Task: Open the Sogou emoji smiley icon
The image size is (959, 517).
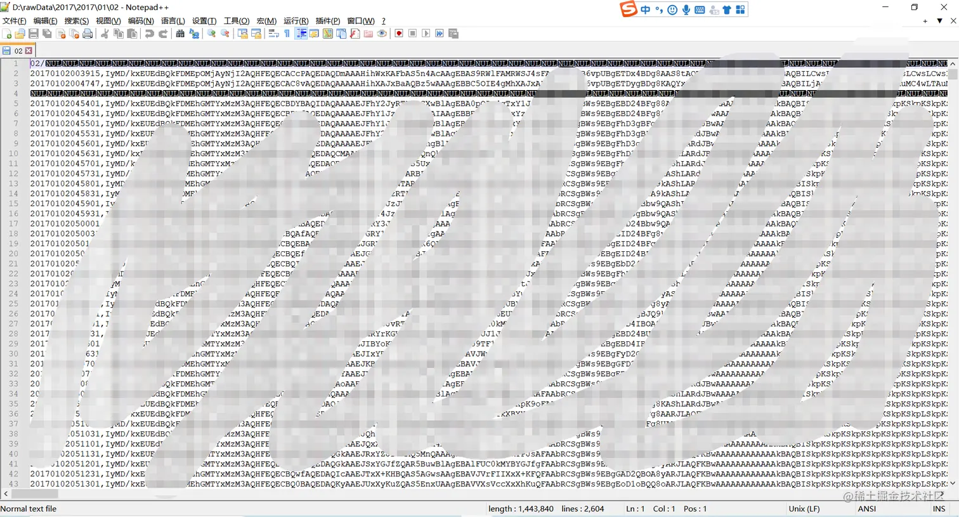Action: [x=672, y=10]
